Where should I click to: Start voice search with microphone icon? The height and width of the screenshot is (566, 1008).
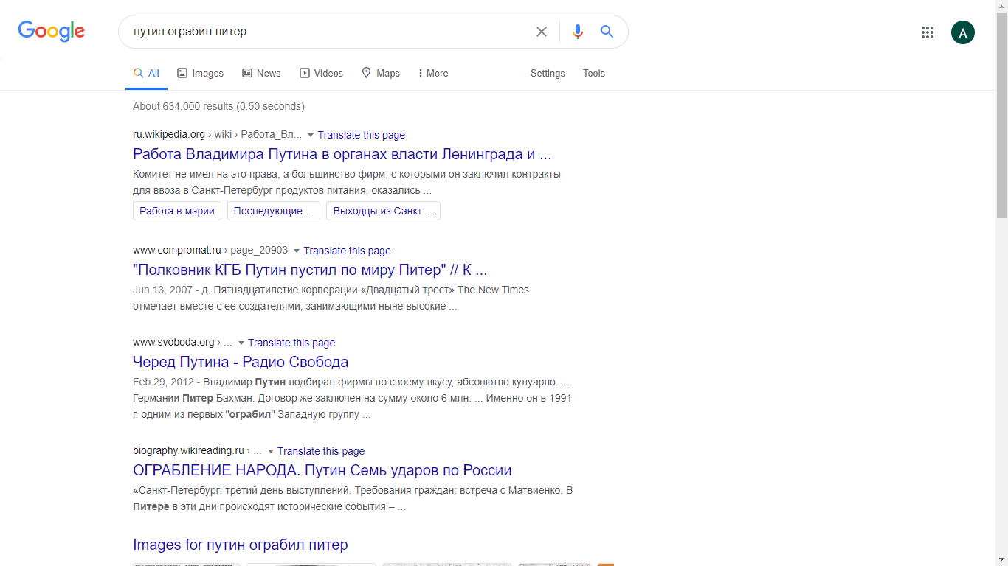tap(578, 32)
